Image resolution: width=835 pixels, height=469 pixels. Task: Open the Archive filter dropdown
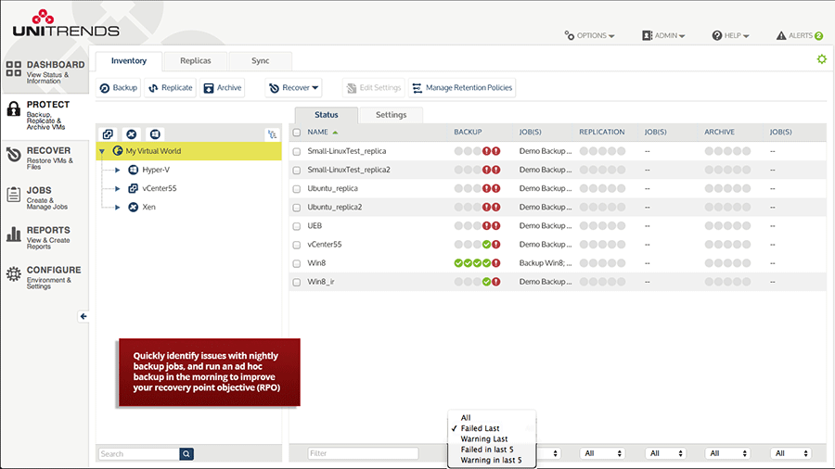pyautogui.click(x=727, y=453)
